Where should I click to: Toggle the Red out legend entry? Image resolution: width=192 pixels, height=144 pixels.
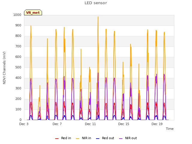(x=105, y=138)
